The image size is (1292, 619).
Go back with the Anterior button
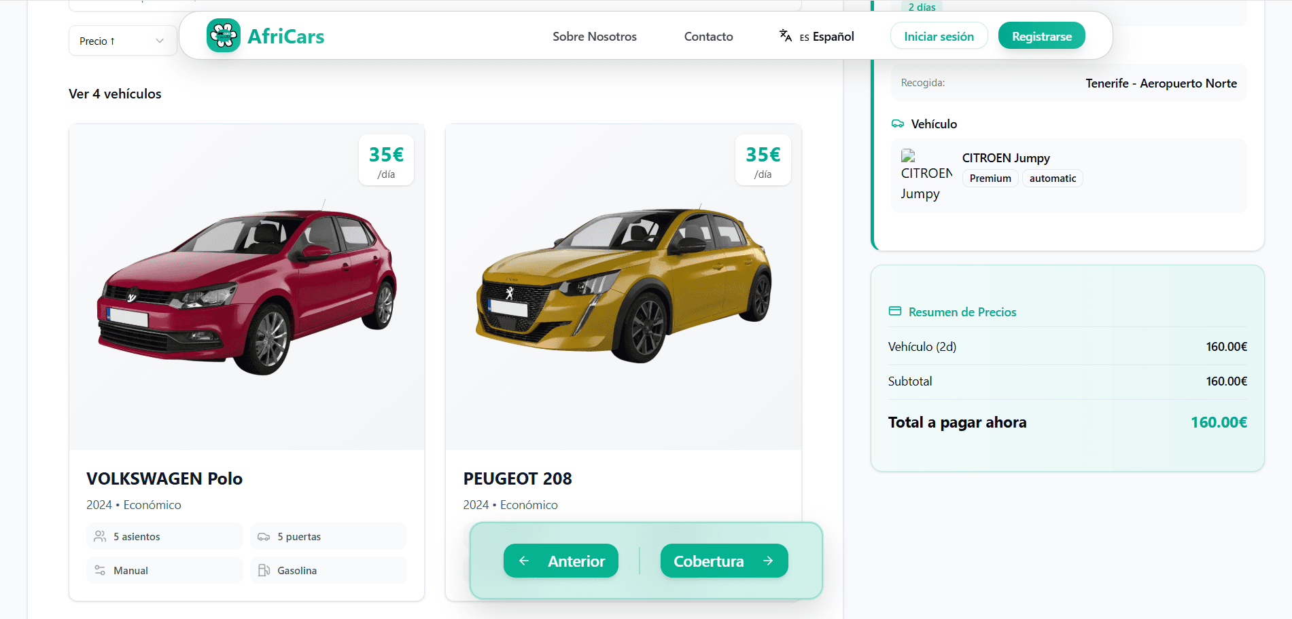coord(561,561)
